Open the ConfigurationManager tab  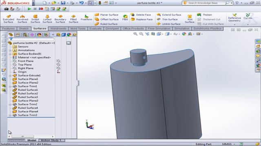(x=25, y=34)
